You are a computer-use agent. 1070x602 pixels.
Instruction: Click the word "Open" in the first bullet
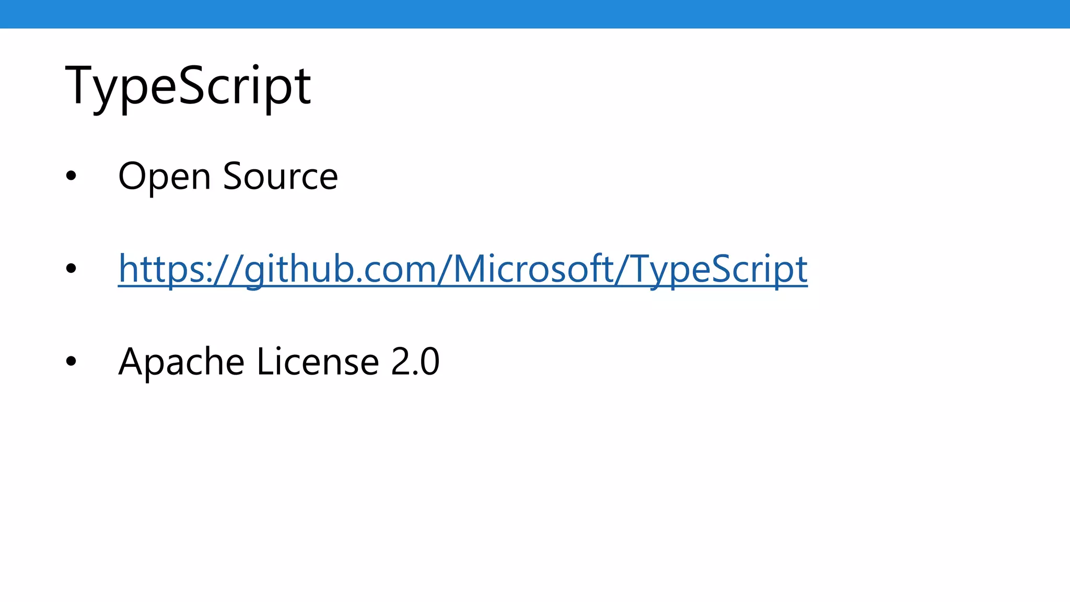[164, 176]
